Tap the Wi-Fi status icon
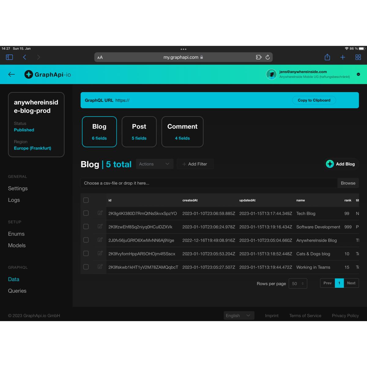Image resolution: width=367 pixels, height=367 pixels. [347, 49]
